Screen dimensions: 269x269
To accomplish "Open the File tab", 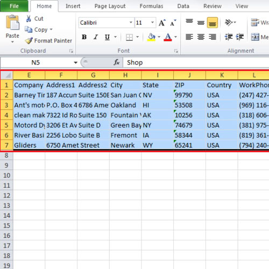I will click(x=14, y=6).
